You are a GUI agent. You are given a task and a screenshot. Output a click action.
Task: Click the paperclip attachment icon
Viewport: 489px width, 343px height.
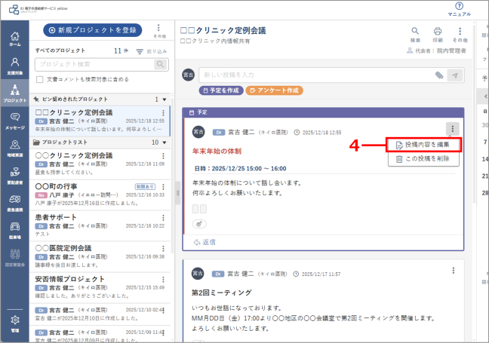coord(439,75)
